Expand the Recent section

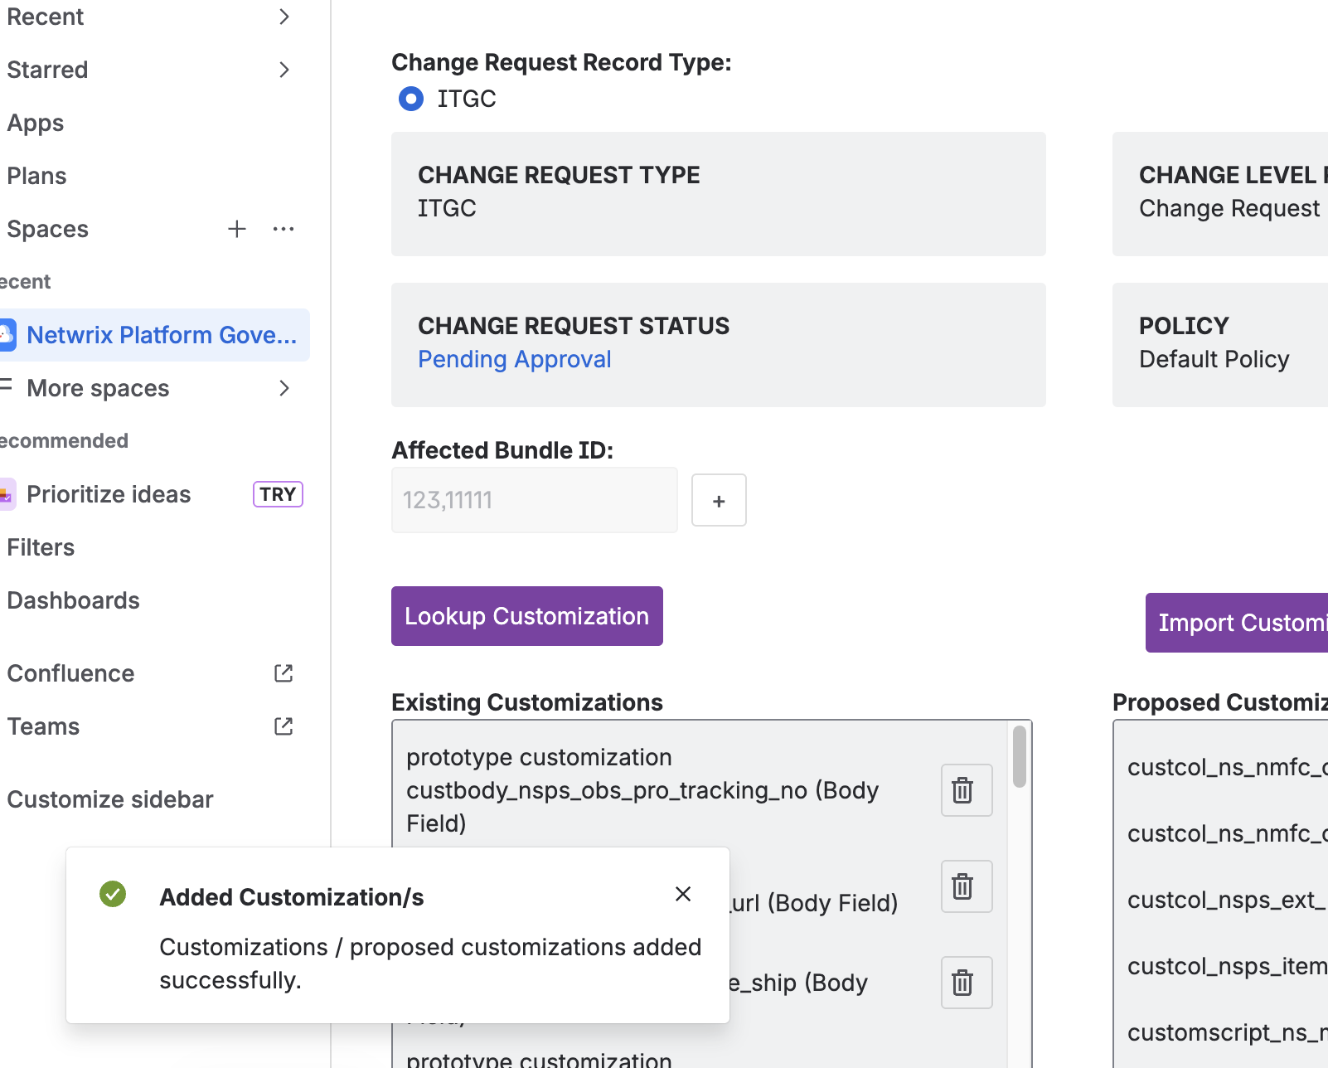tap(284, 17)
